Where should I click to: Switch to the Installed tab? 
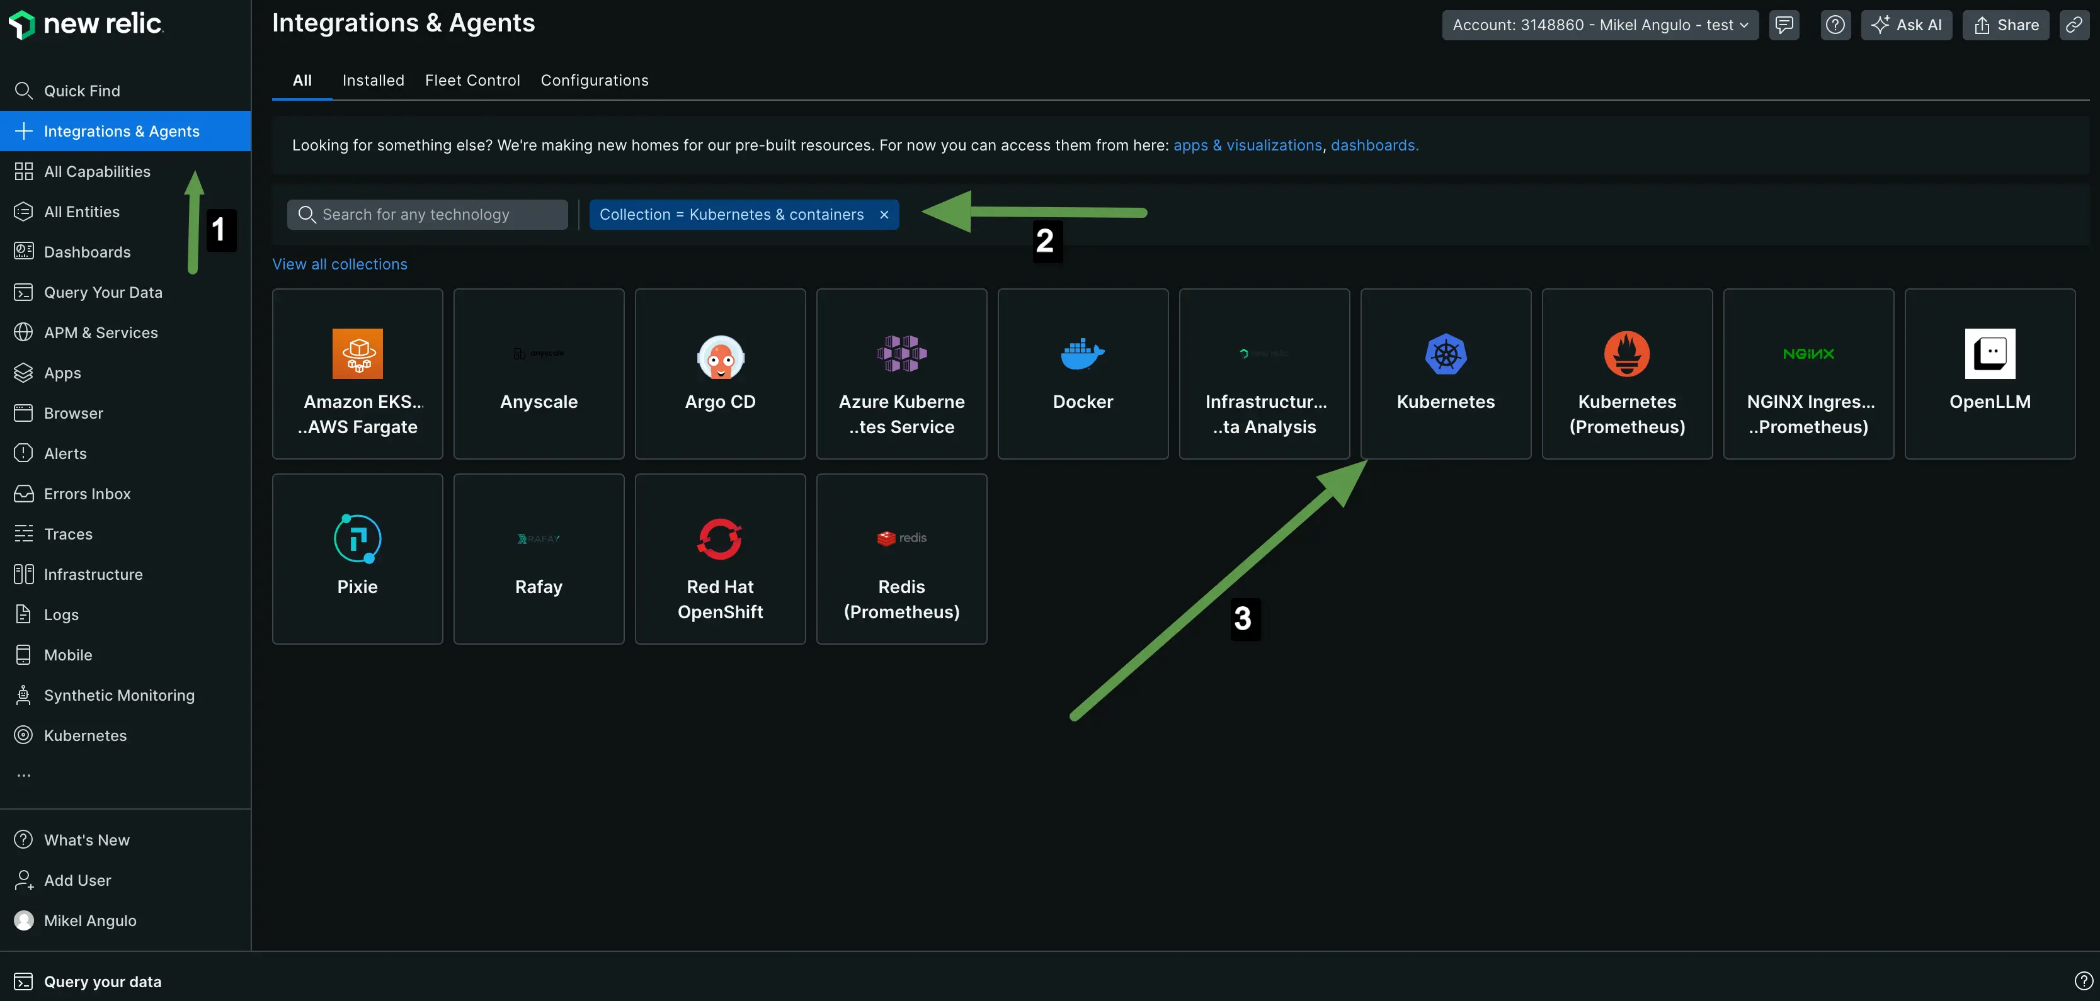pyautogui.click(x=374, y=80)
